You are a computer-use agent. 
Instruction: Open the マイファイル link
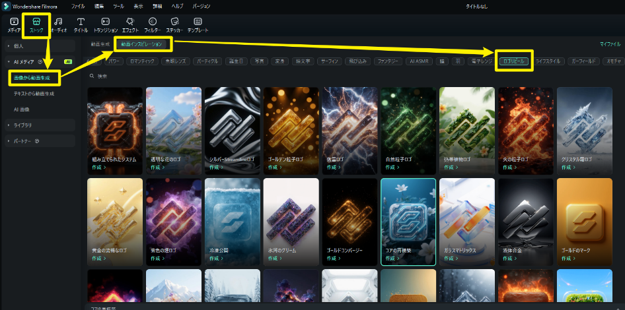610,44
